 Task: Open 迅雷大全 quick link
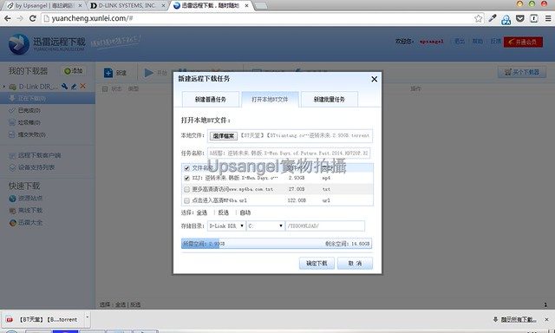[30, 223]
